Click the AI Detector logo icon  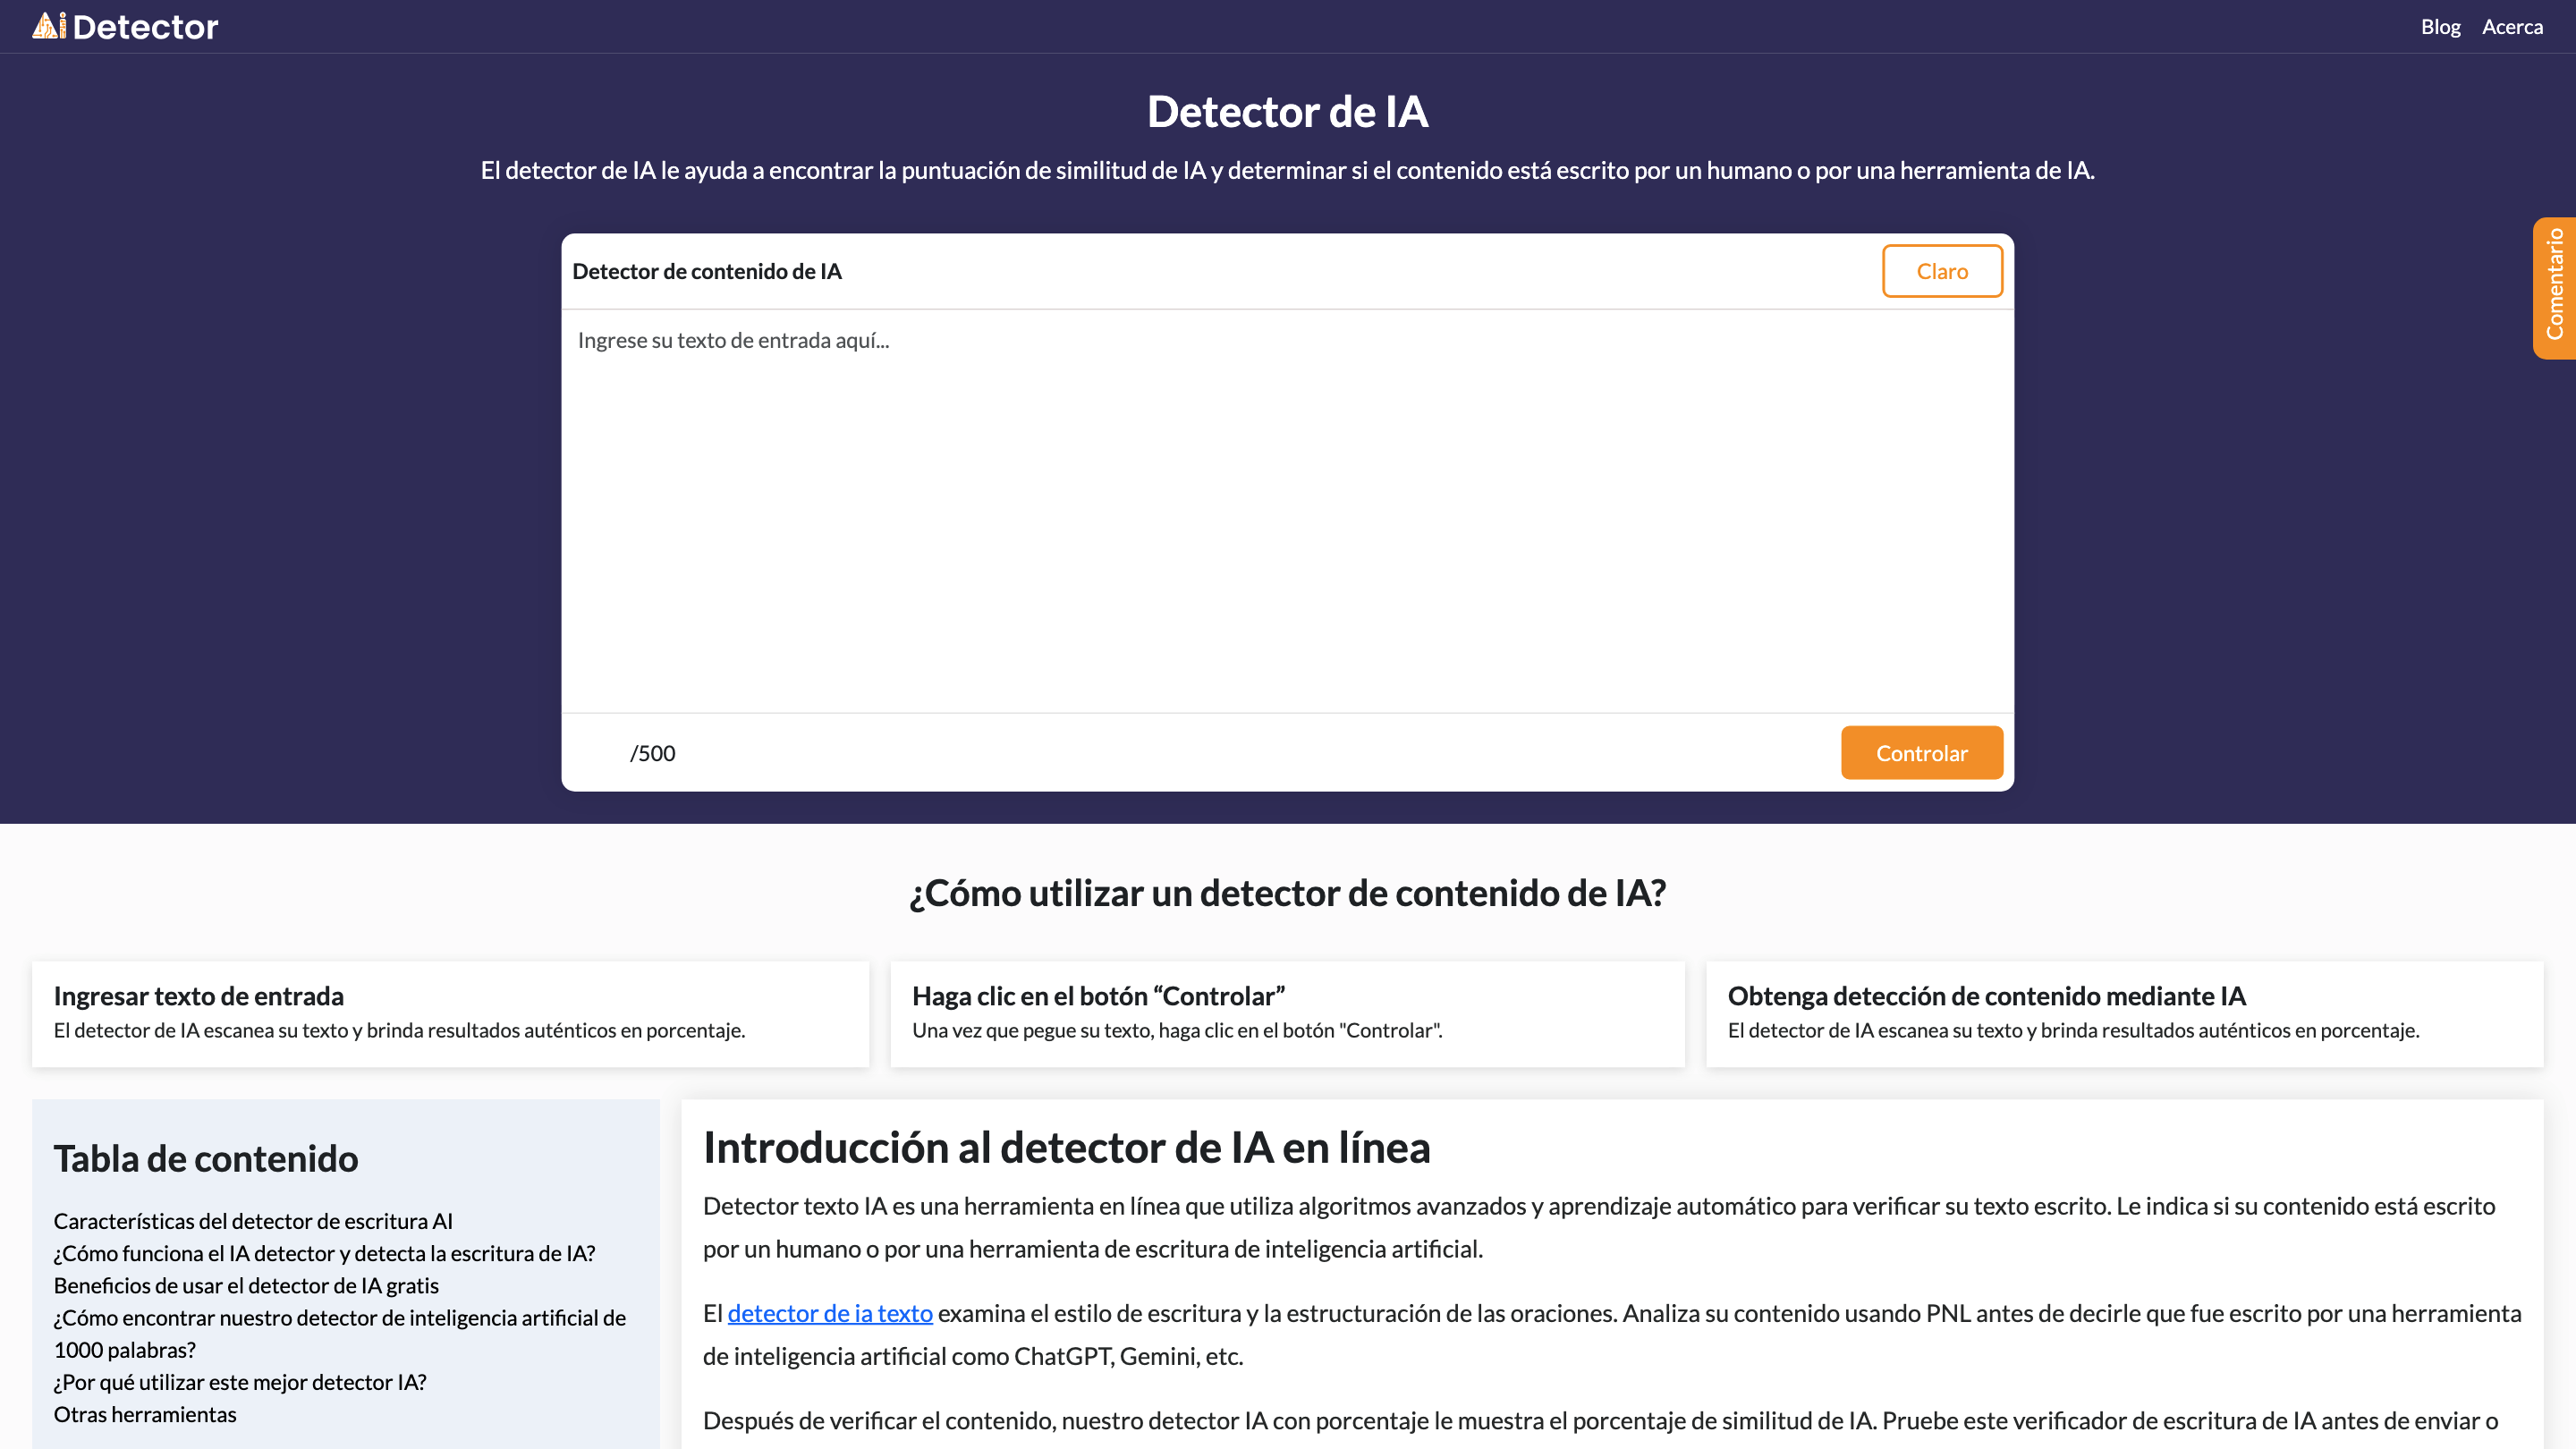click(x=47, y=26)
